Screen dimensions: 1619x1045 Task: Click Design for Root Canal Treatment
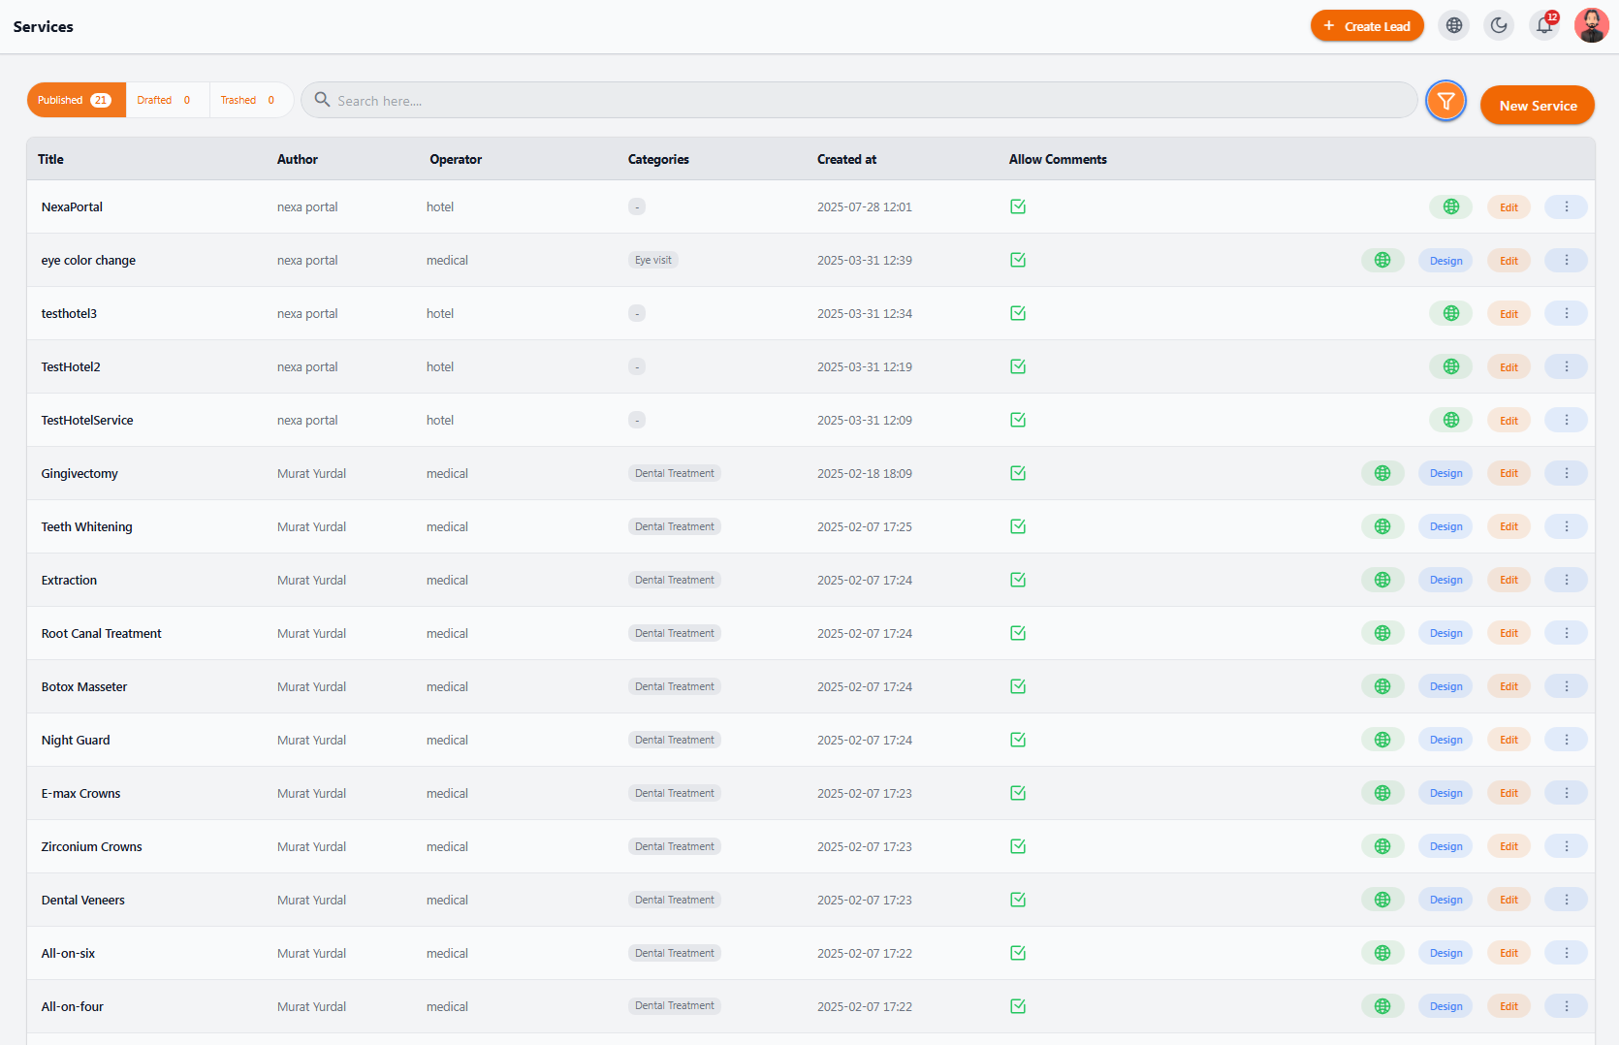[x=1445, y=633]
